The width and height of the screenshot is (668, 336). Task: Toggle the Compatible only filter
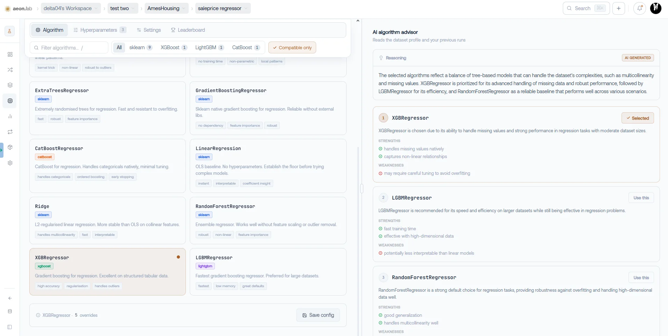tap(292, 47)
